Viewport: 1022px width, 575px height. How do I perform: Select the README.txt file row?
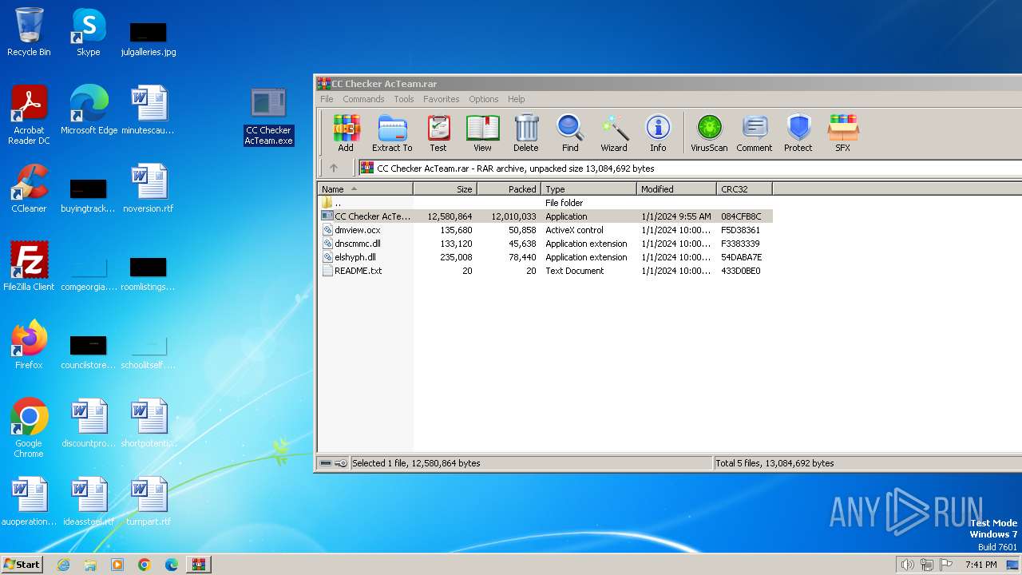(x=545, y=271)
